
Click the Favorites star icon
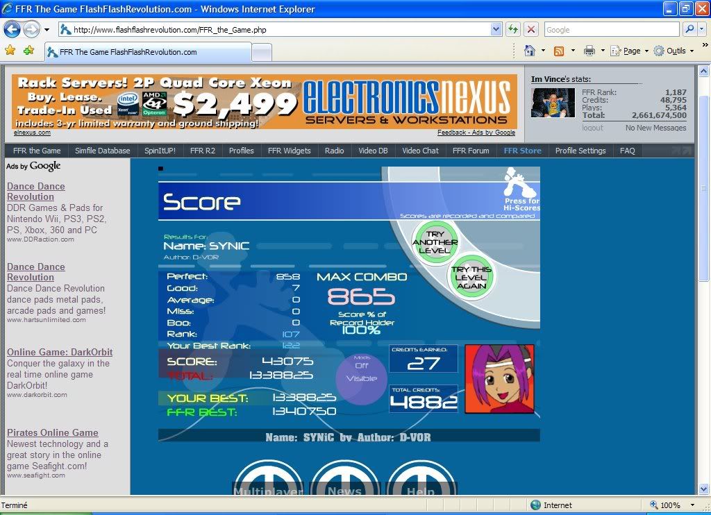[10, 51]
